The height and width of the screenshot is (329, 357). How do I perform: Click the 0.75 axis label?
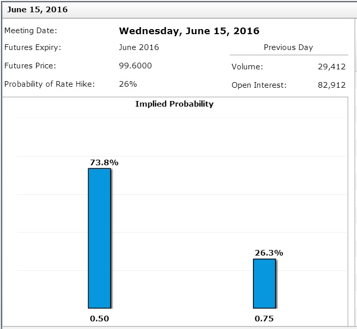coord(264,319)
